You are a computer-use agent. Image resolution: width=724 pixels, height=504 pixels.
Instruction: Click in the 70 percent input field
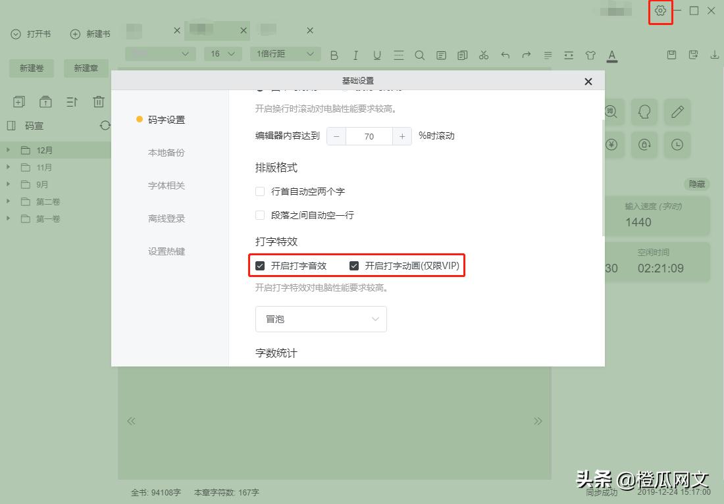pyautogui.click(x=369, y=136)
